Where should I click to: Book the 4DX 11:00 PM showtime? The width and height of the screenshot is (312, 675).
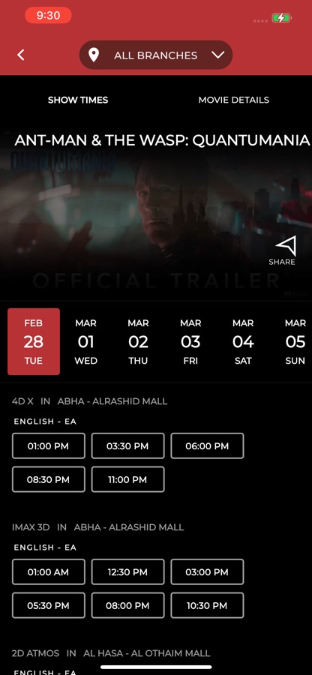(127, 479)
